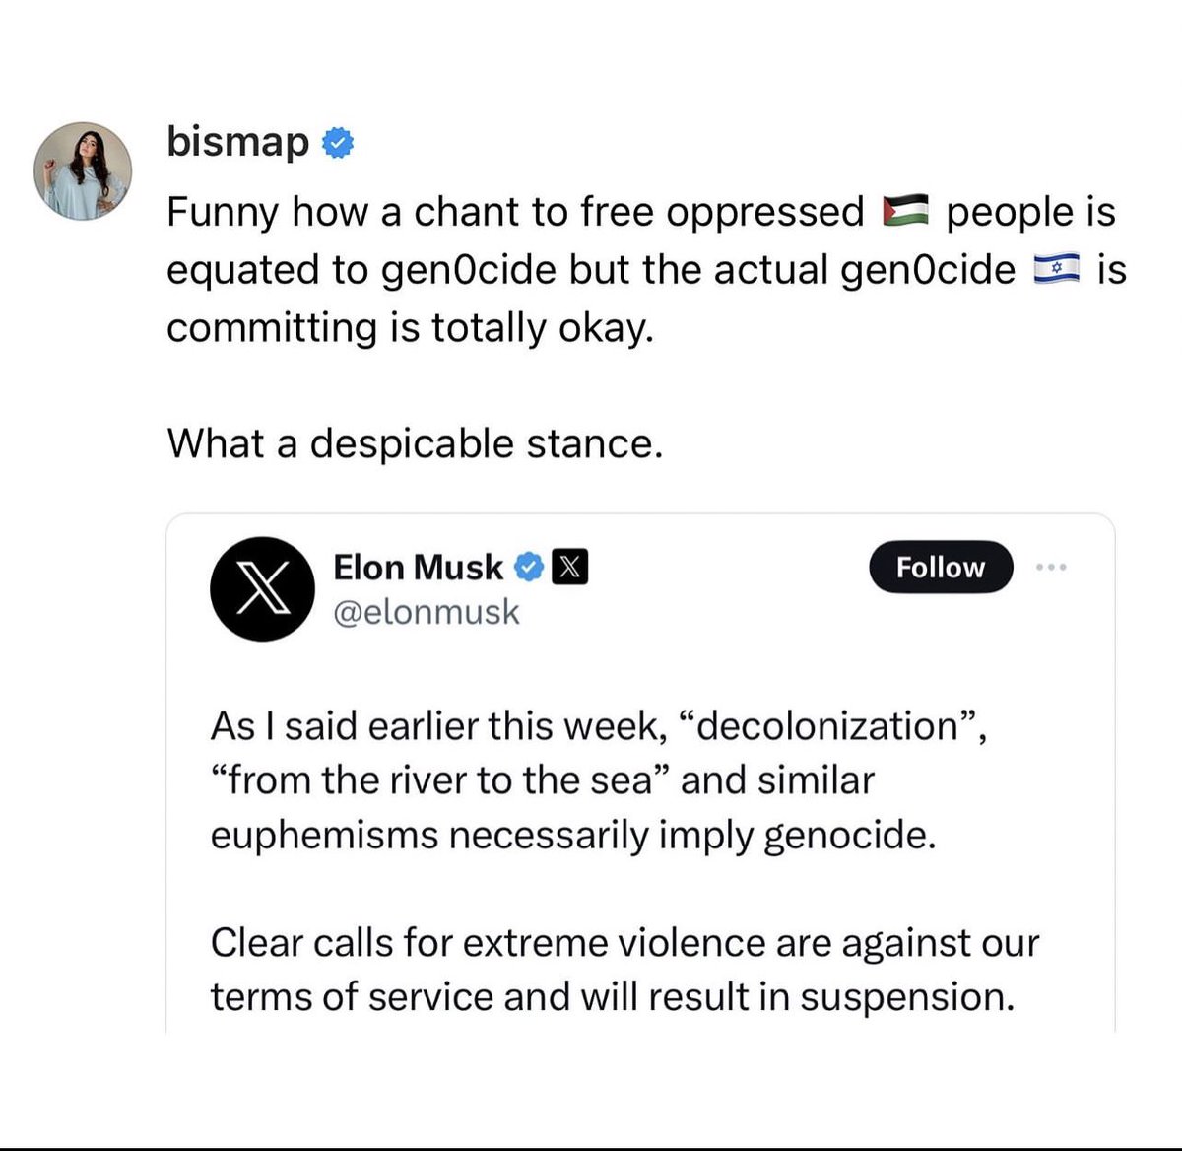The width and height of the screenshot is (1182, 1151).
Task: Follow Elon Musk
Action: tap(941, 567)
